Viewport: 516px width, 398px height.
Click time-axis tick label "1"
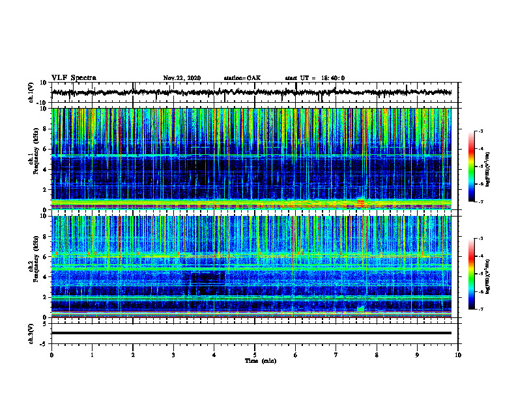click(92, 355)
